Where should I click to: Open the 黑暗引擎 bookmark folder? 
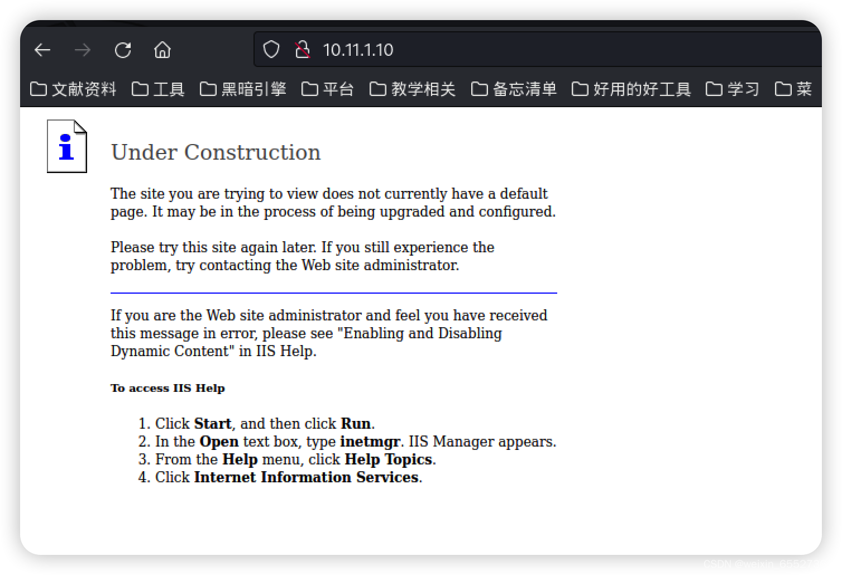coord(243,89)
